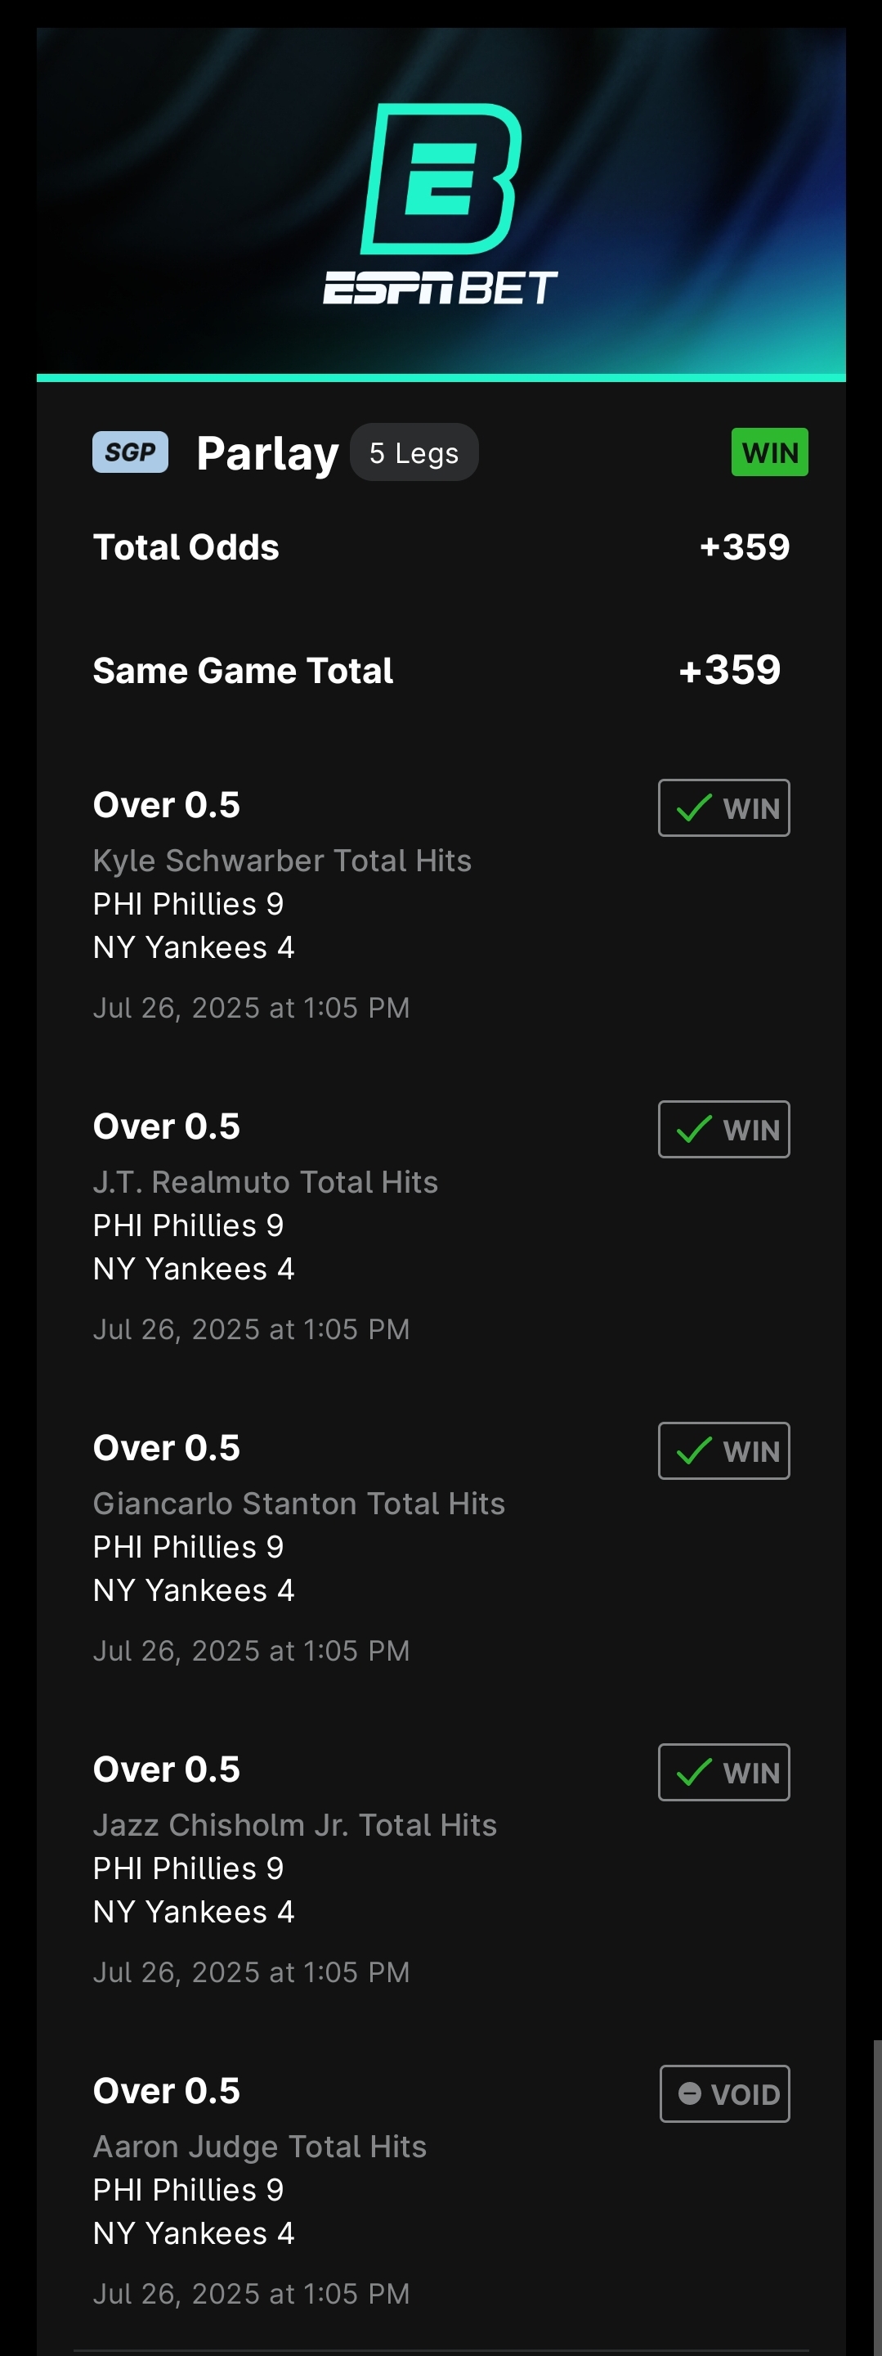Click the scrollbar on the right edge
The image size is (882, 2356).
(876, 2195)
